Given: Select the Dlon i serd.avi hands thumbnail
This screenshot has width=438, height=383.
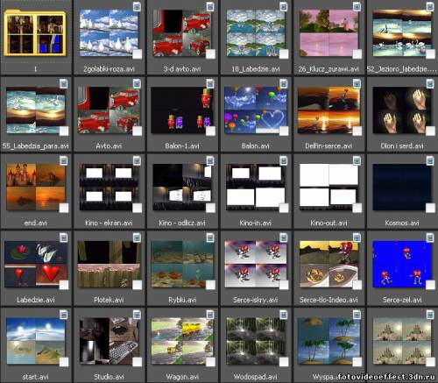Looking at the screenshot, I should (x=402, y=110).
